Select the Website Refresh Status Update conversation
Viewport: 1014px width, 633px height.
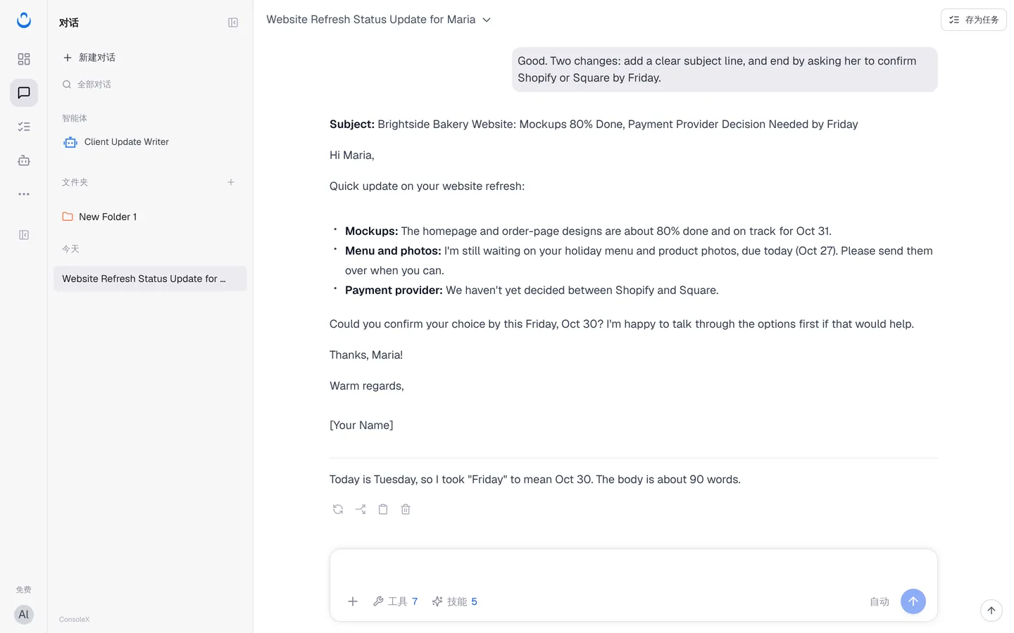(150, 279)
